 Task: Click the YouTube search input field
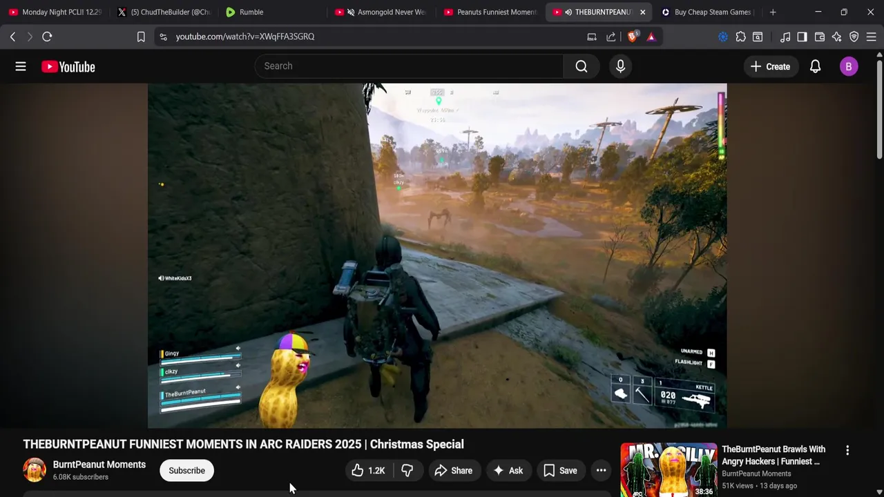(409, 66)
